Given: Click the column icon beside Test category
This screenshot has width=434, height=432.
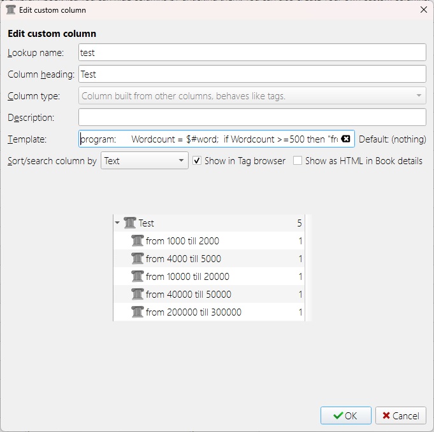Looking at the screenshot, I should click(x=130, y=223).
